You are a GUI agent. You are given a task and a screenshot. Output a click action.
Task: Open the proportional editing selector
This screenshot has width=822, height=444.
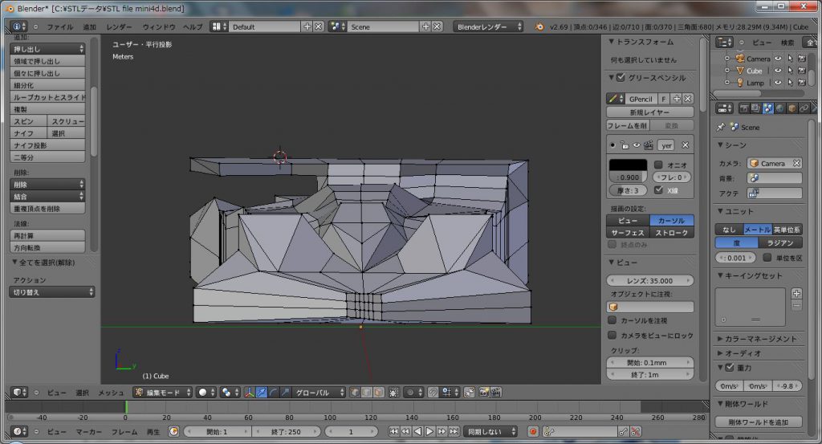(413, 392)
